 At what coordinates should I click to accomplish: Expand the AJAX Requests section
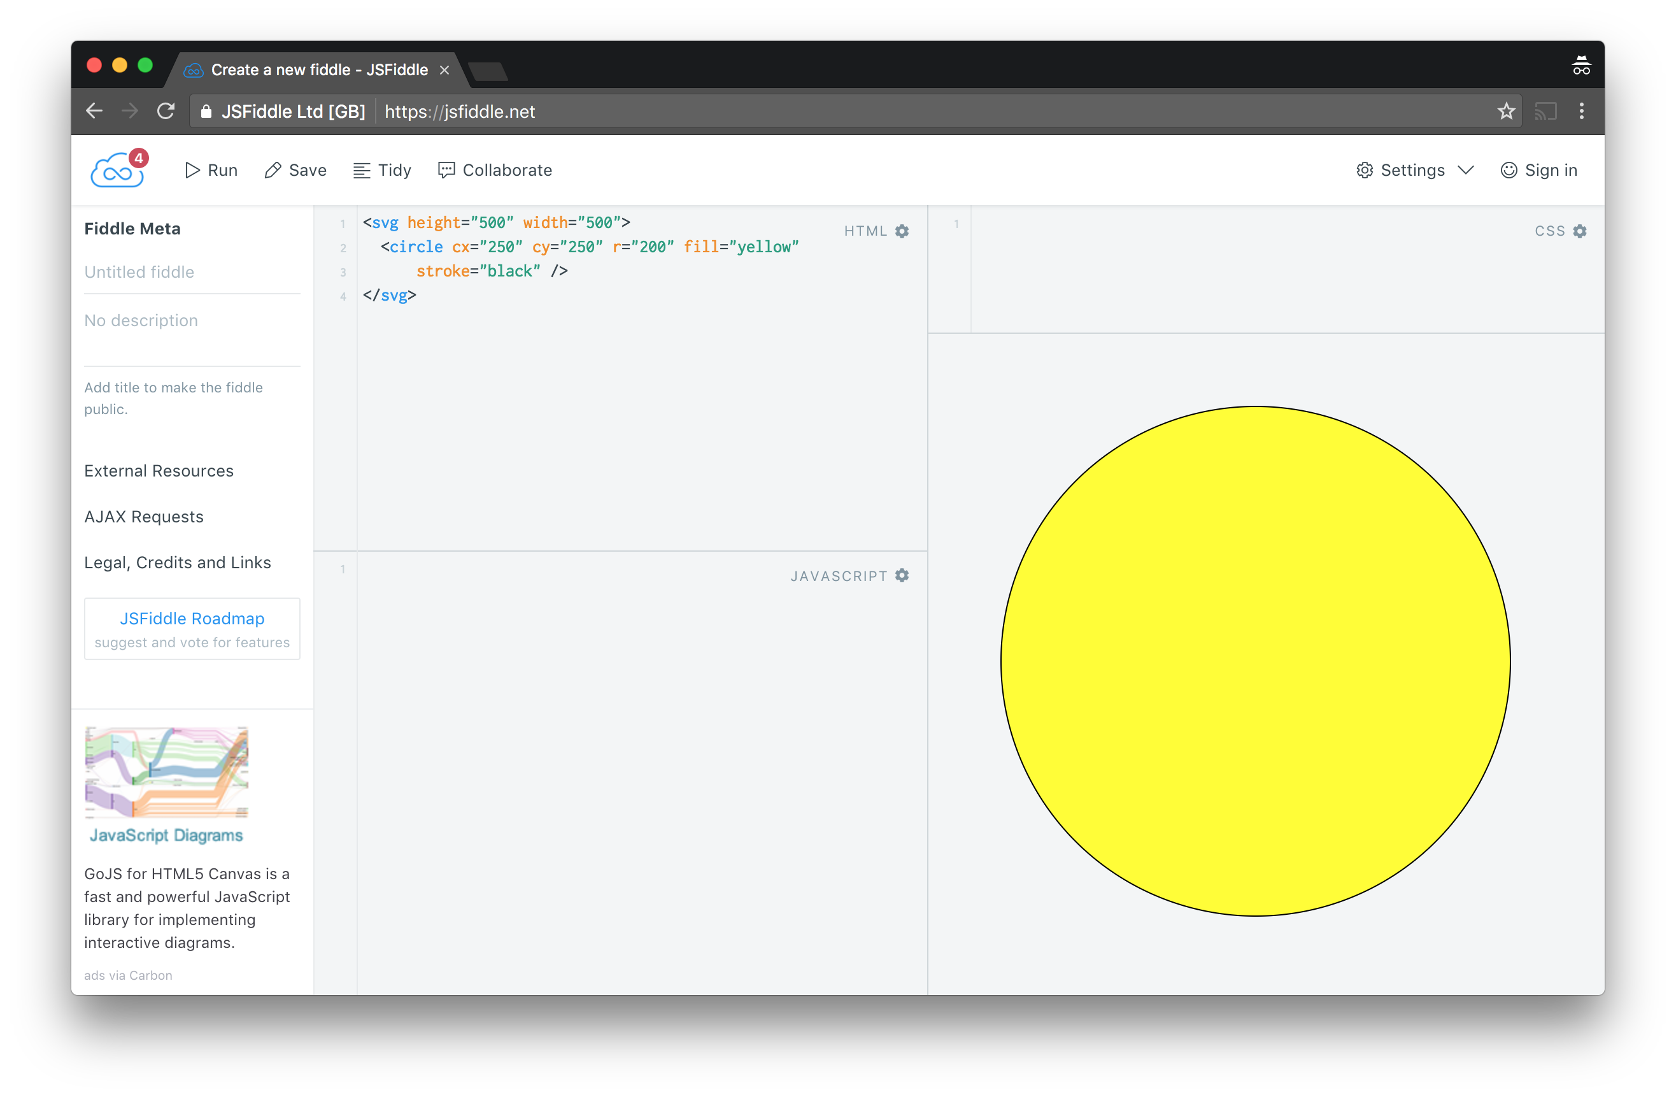pyautogui.click(x=145, y=517)
